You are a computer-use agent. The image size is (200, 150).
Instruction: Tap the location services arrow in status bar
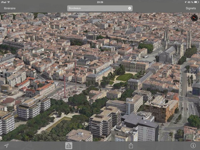point(185,2)
